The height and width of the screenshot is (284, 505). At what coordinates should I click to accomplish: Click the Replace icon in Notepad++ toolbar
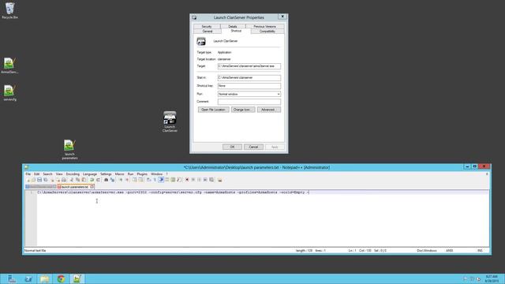112,180
